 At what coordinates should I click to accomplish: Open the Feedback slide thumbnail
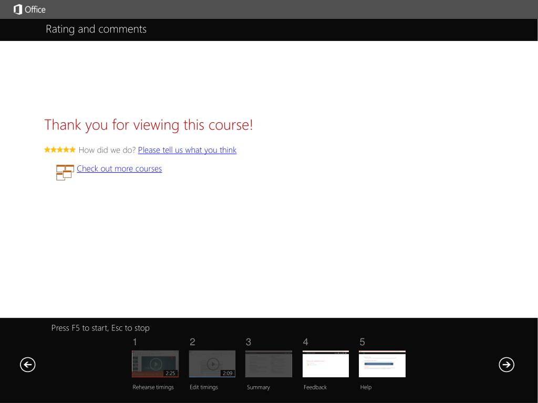click(x=326, y=364)
